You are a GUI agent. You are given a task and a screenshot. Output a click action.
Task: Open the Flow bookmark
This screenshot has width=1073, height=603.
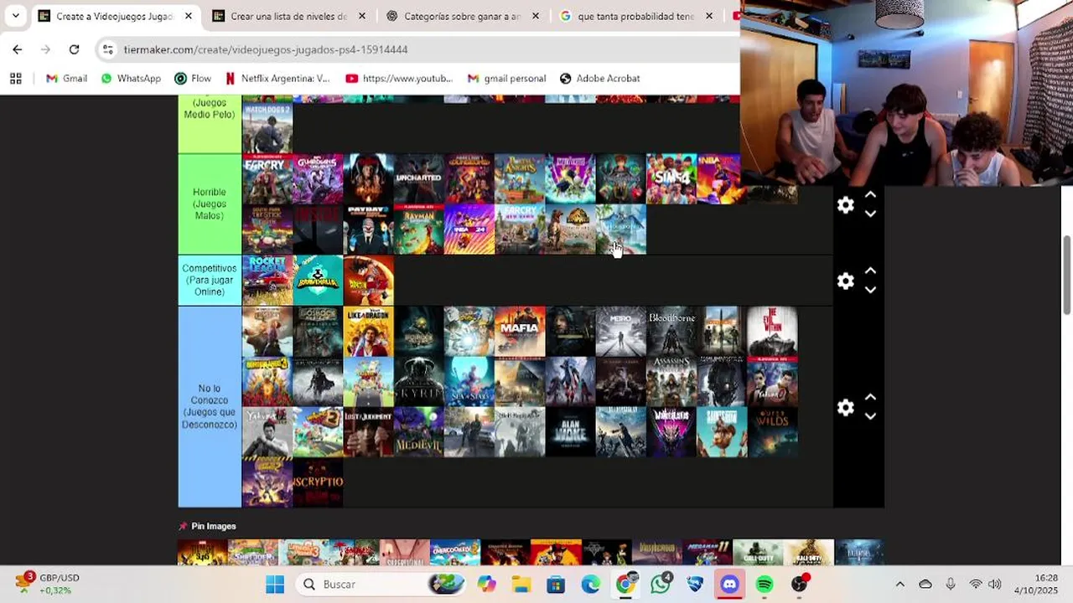tap(193, 78)
